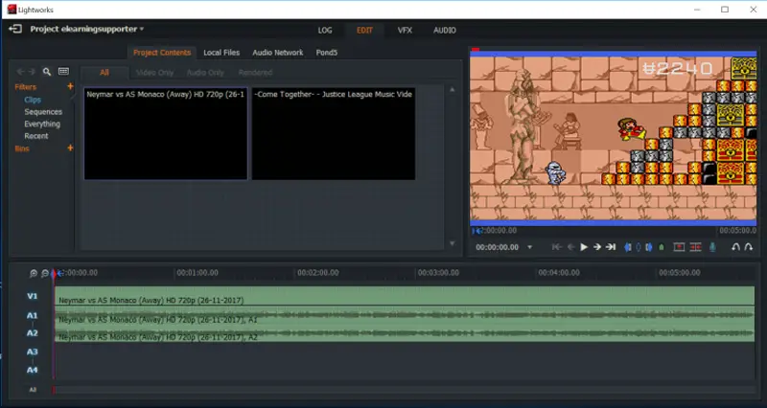The width and height of the screenshot is (767, 408).
Task: Select the Neymar A1 audio clip
Action: tap(404, 316)
